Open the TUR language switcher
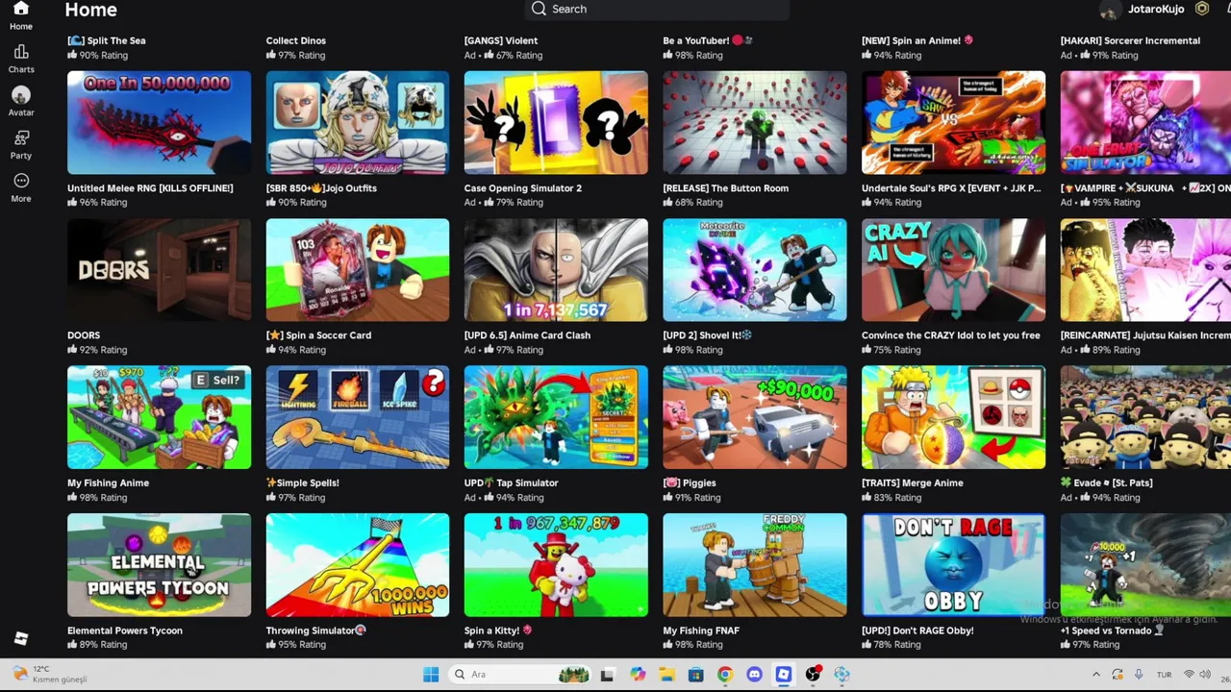 tap(1164, 675)
